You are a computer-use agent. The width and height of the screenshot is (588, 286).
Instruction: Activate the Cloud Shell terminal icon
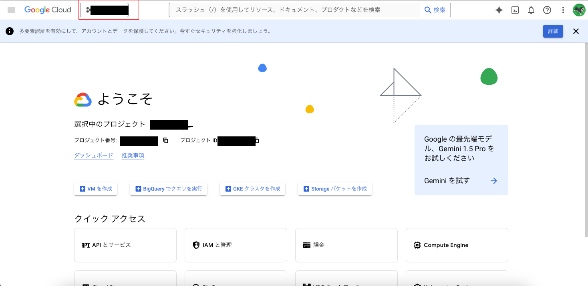point(516,10)
